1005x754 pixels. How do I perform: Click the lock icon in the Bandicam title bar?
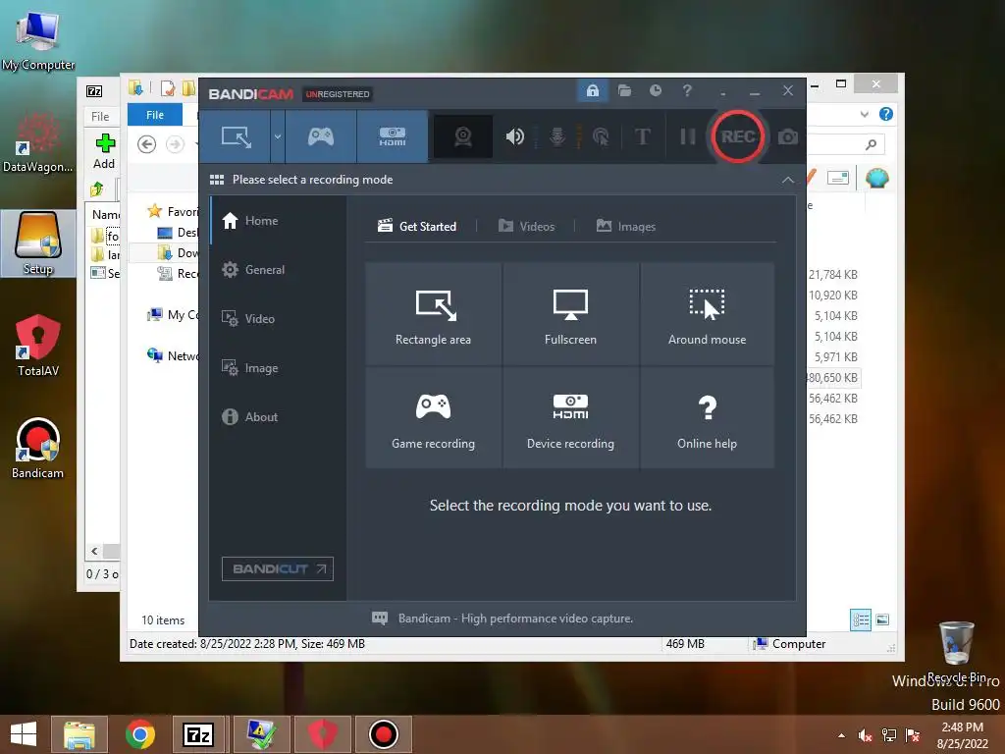pyautogui.click(x=592, y=90)
